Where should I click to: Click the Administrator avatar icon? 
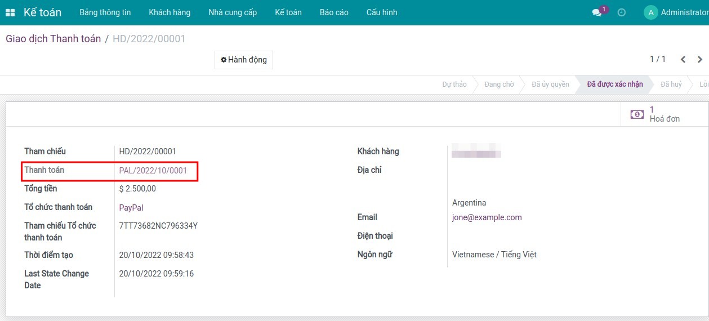pos(650,12)
